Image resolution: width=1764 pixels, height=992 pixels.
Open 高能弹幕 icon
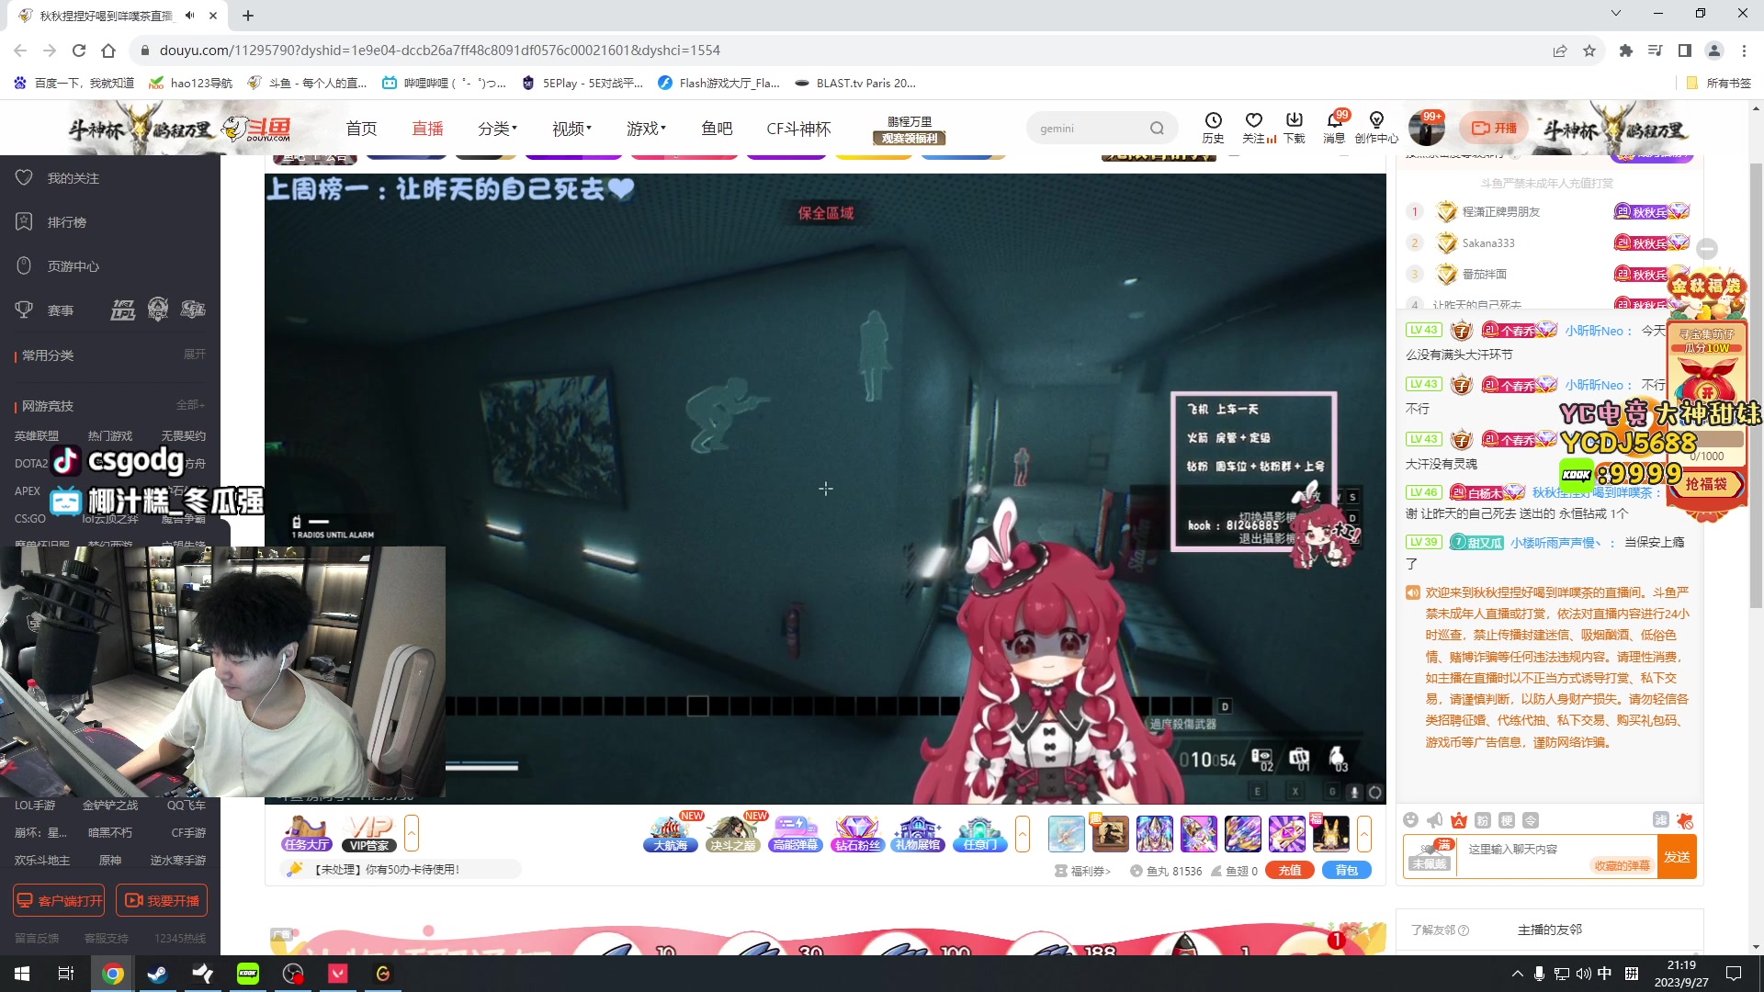tap(796, 834)
